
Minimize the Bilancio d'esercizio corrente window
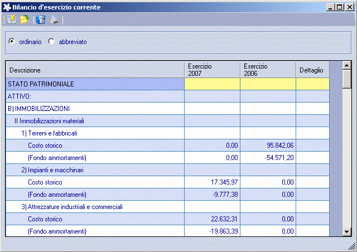(331, 7)
